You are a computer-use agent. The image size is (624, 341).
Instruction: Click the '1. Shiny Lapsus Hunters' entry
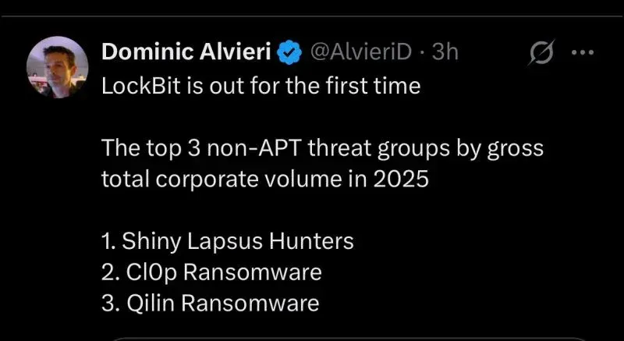228,241
